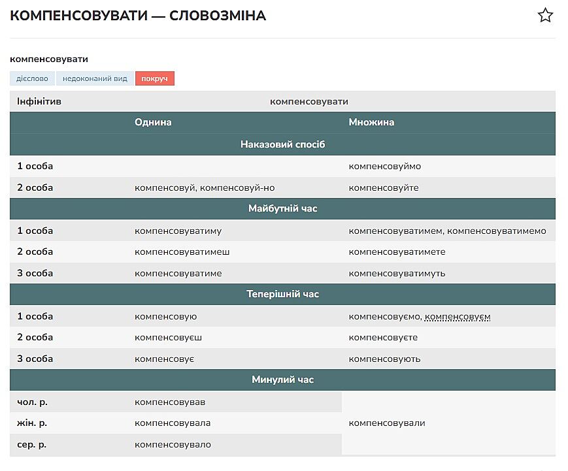
Task: Click the "дієслово" tag
Action: [32, 78]
